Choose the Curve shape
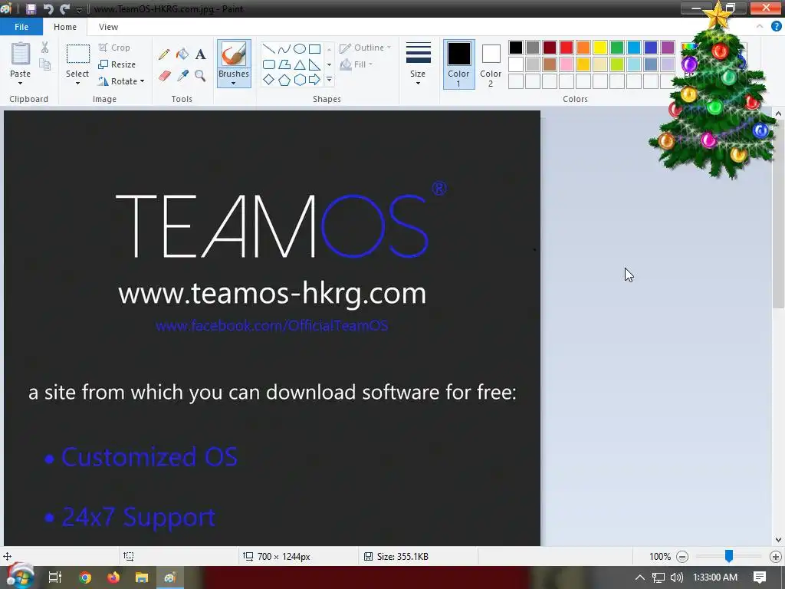The image size is (785, 589). tap(284, 49)
